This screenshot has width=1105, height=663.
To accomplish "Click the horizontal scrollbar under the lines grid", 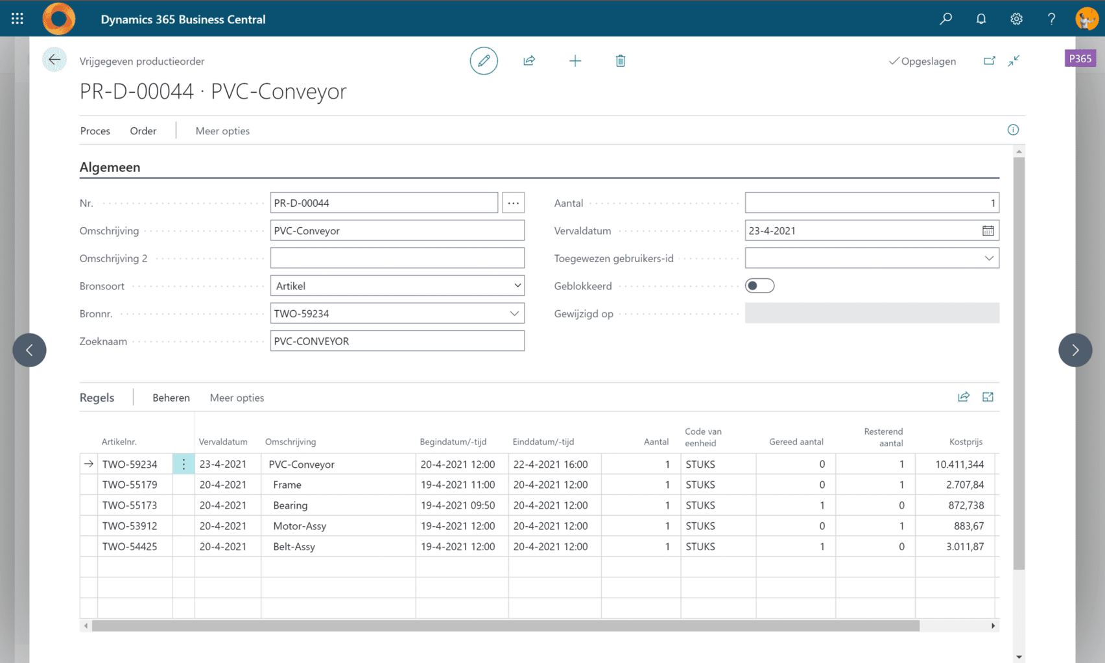I will 506,626.
